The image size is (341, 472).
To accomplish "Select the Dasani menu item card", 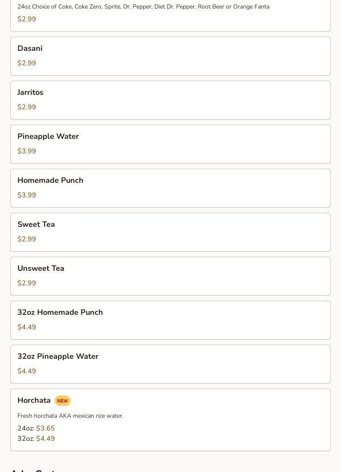I will coord(170,56).
